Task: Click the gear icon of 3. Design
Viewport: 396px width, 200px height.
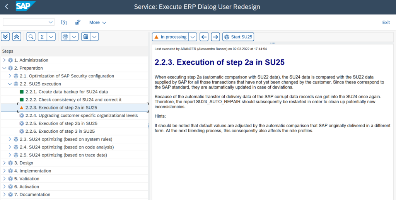Action: (10, 163)
